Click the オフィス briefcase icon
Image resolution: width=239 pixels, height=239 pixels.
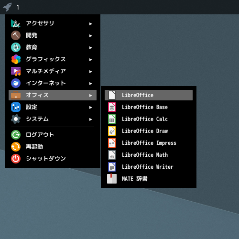point(16,95)
